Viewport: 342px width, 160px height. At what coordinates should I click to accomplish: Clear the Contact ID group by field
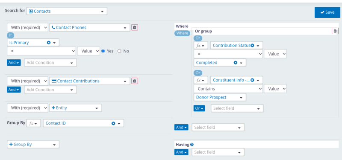pyautogui.click(x=113, y=123)
